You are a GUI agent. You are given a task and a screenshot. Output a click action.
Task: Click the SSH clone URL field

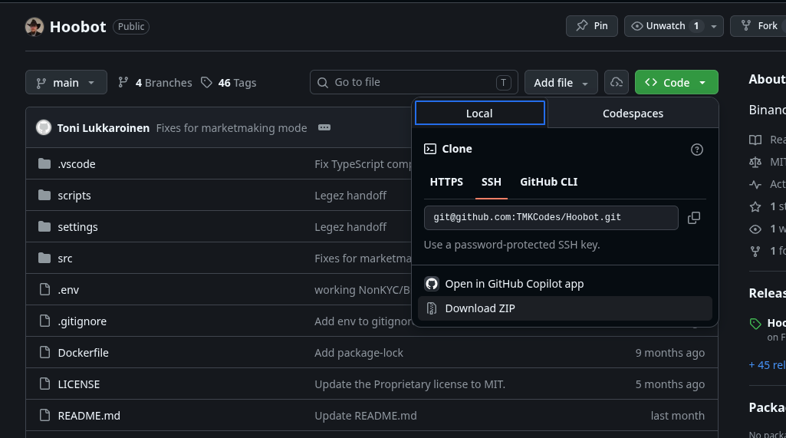coord(551,218)
